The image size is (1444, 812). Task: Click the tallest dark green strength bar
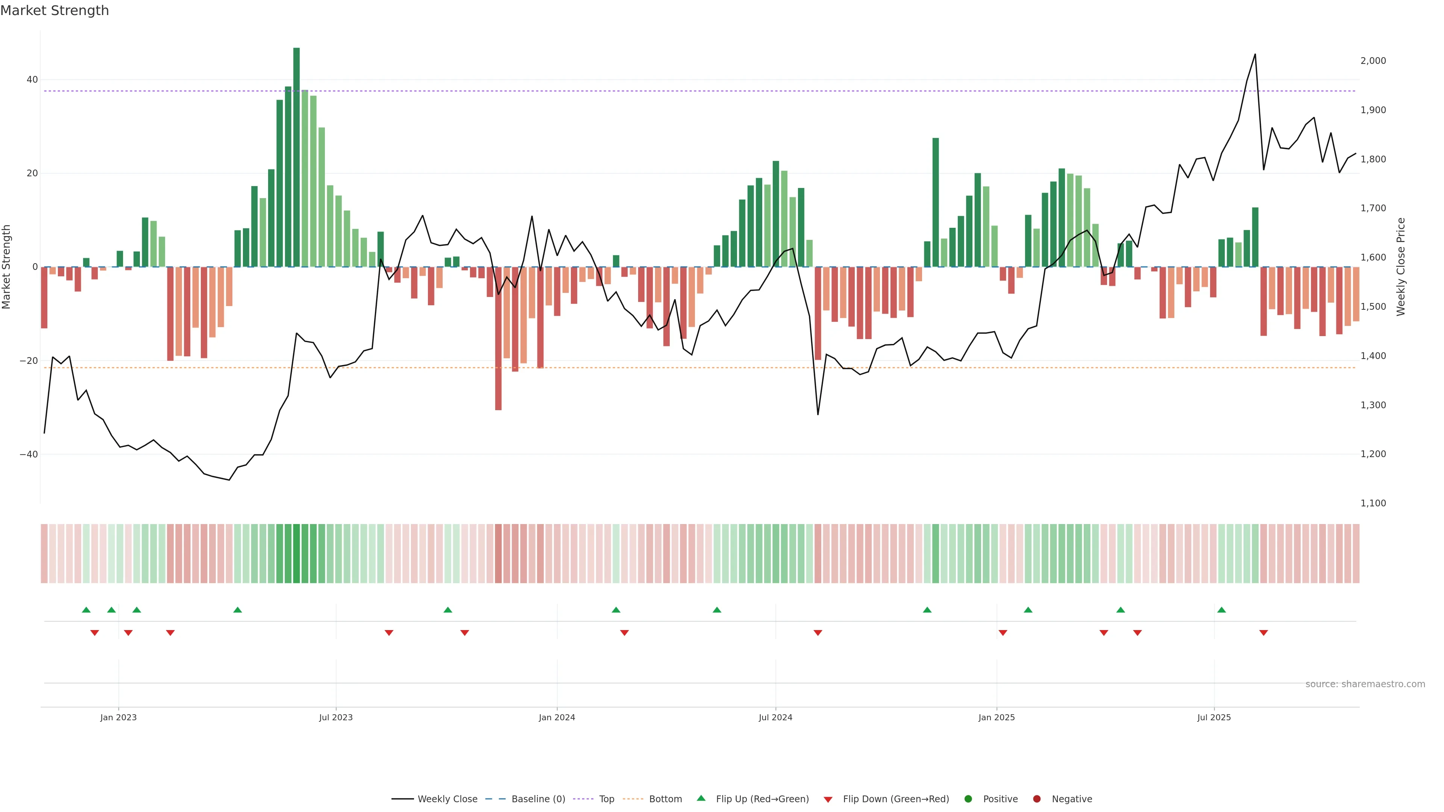pos(297,157)
